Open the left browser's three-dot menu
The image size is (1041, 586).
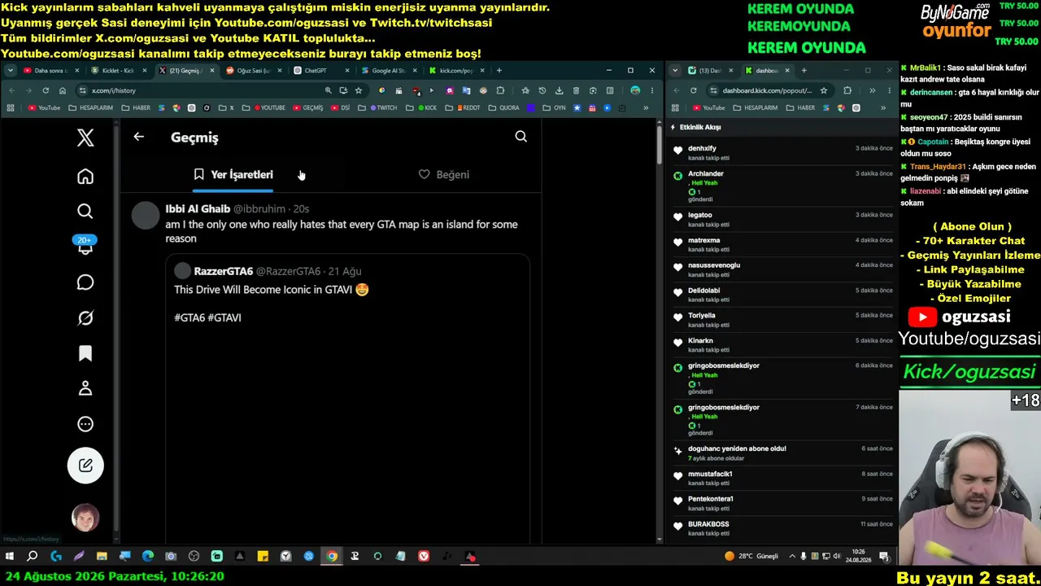651,90
